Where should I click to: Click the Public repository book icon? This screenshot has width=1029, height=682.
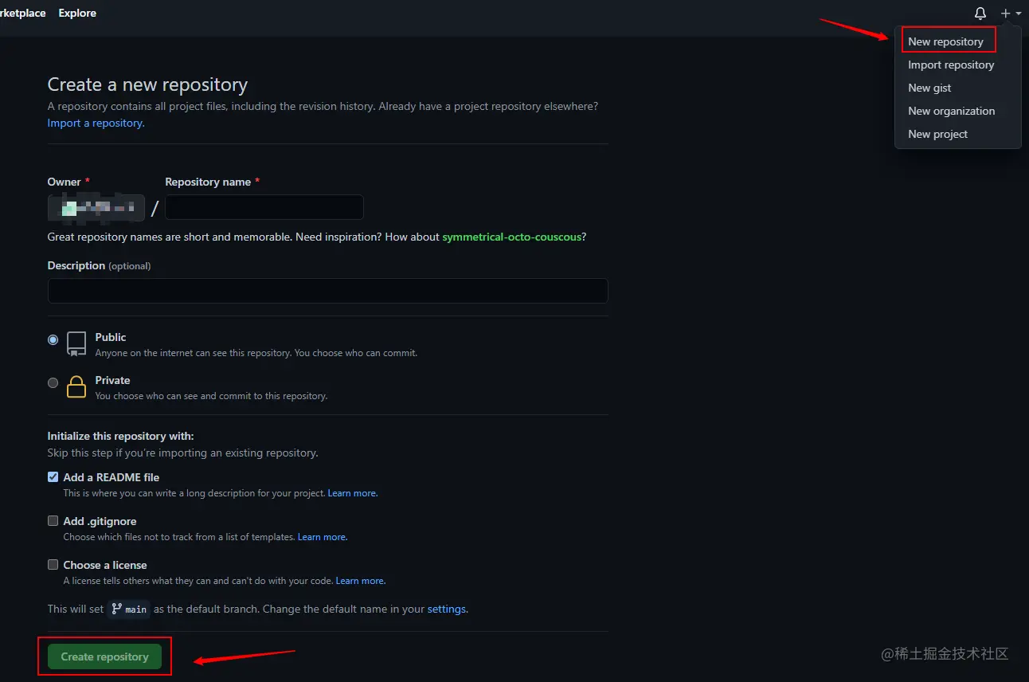coord(76,343)
